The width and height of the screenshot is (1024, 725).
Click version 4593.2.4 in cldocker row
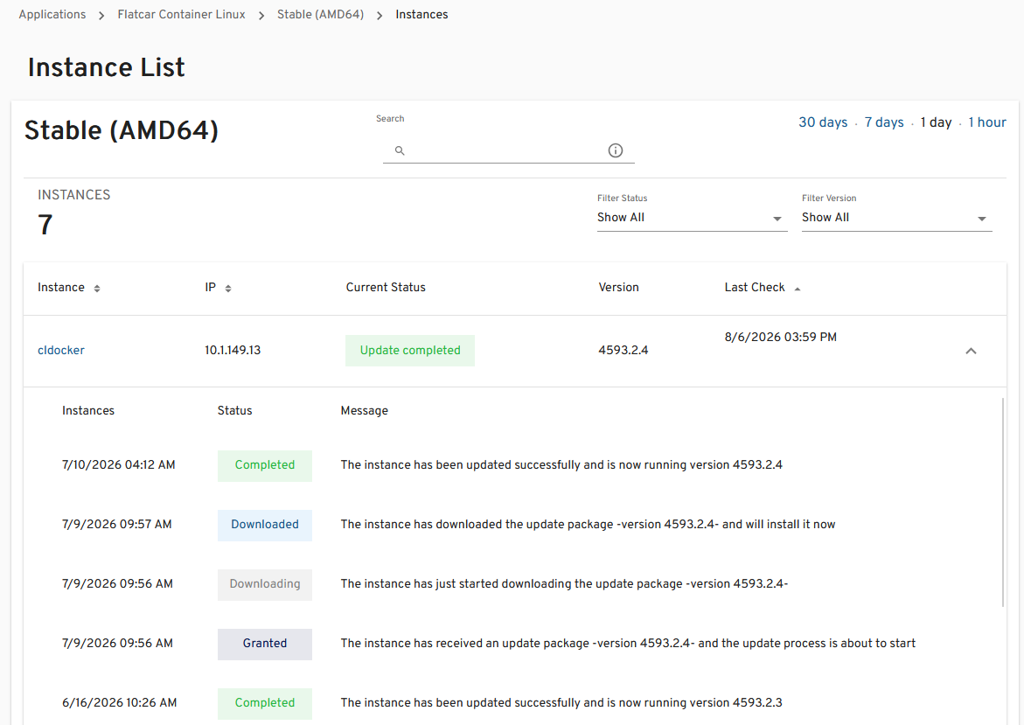[623, 350]
